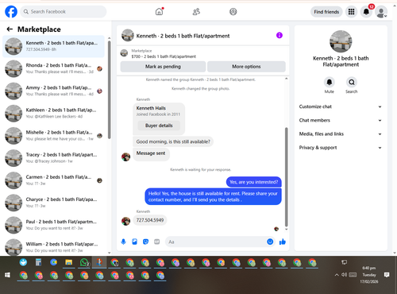397x294 pixels.
Task: Open the Kathleen conversation
Action: [53, 113]
